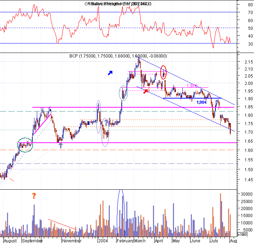Click the blue question mark in price panel
The width and height of the screenshot is (254, 243).
click(106, 123)
